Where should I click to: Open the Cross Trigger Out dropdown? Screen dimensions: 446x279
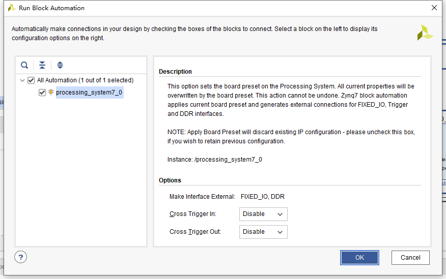click(263, 232)
